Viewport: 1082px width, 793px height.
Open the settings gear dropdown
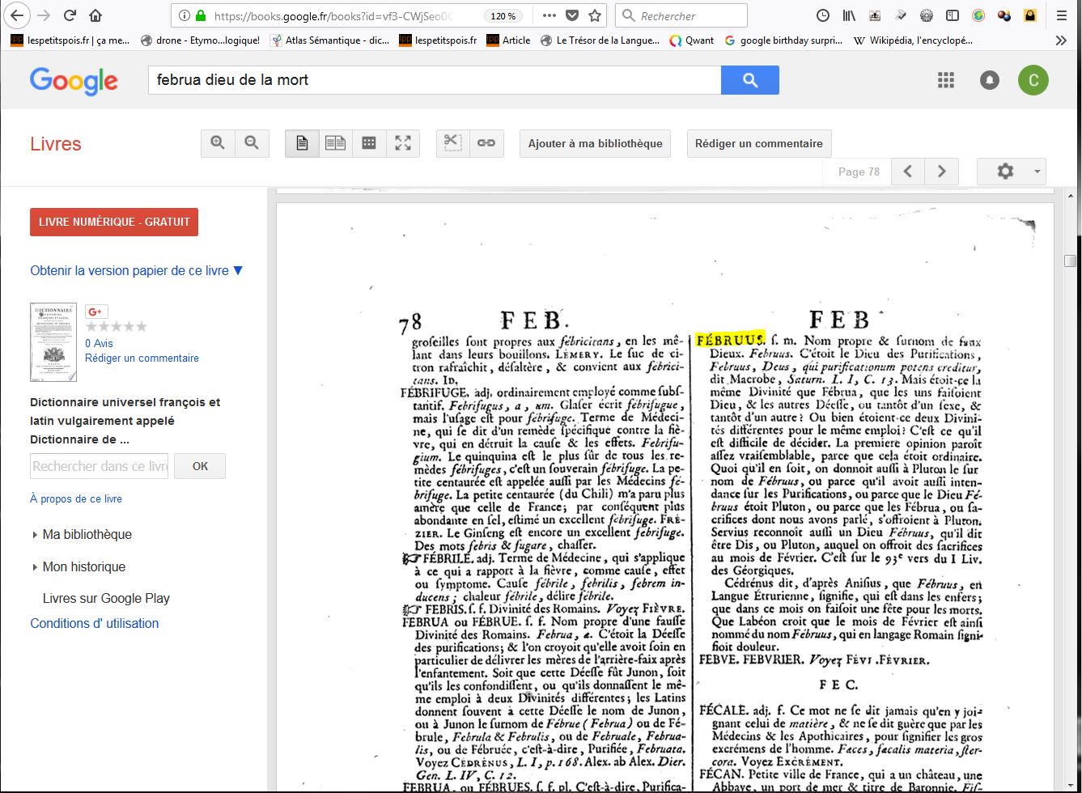(x=1011, y=172)
